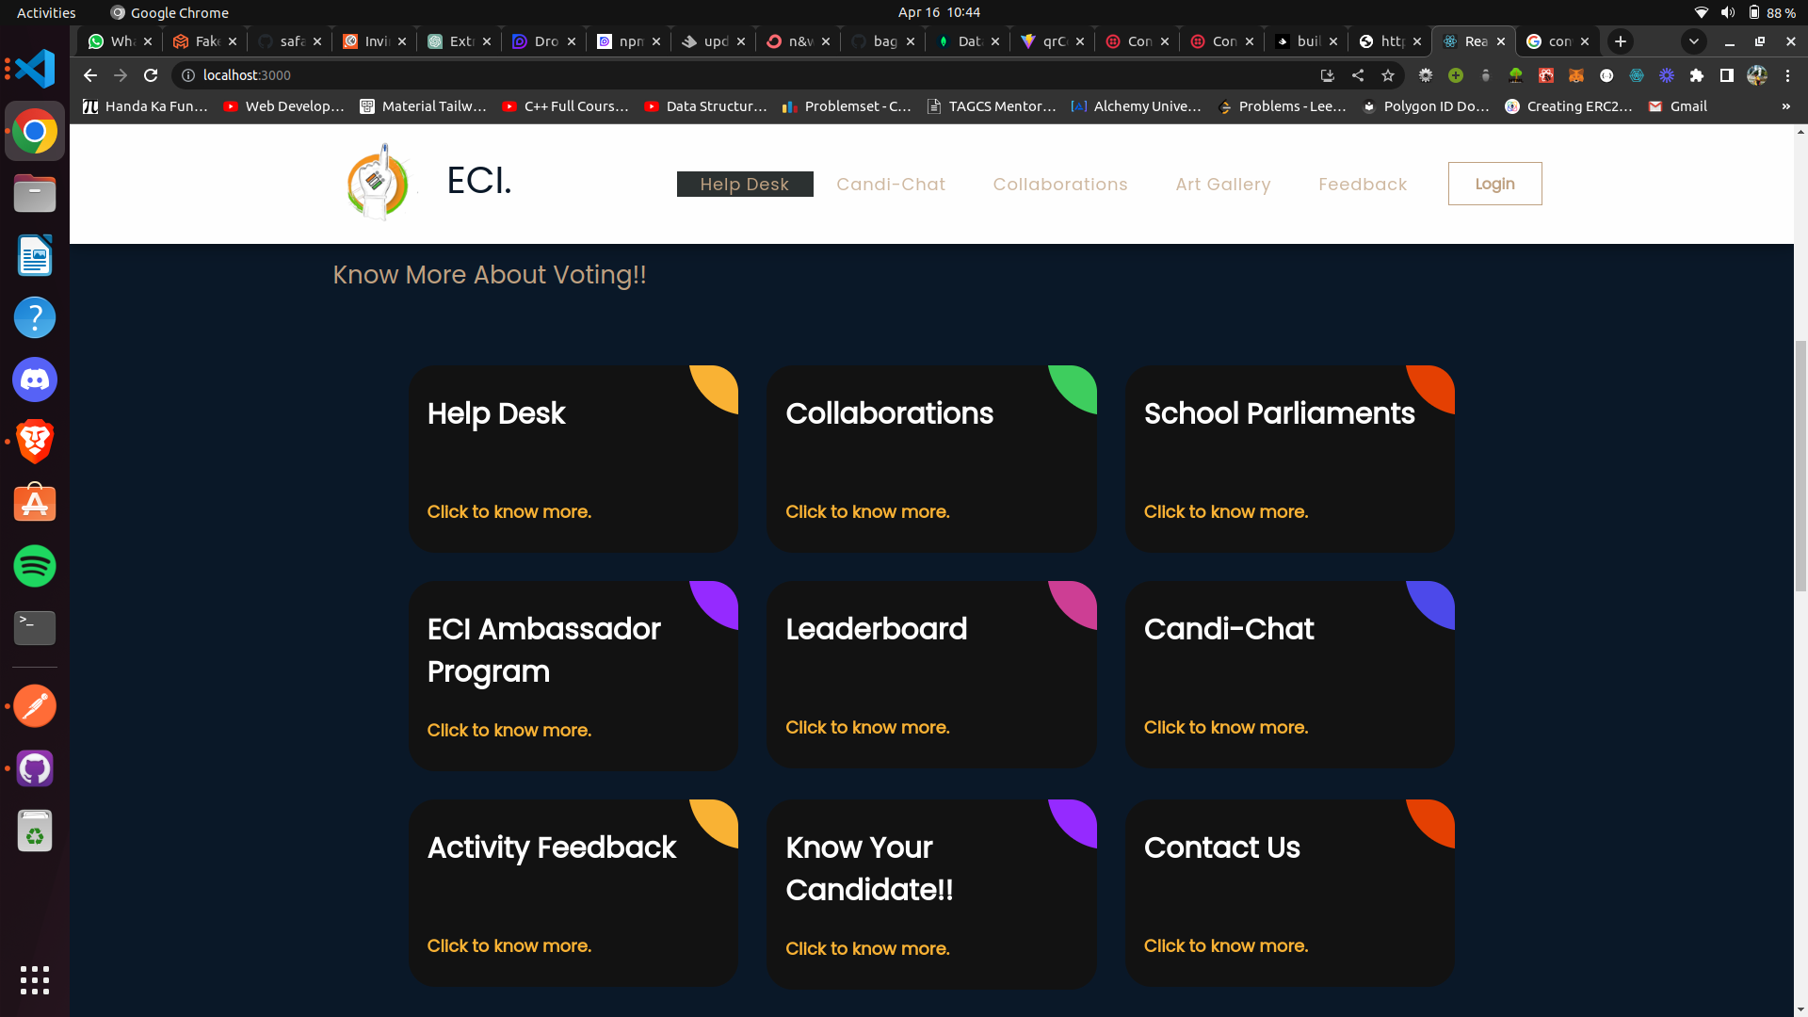Open the MetaMask fox extension

(x=1575, y=76)
